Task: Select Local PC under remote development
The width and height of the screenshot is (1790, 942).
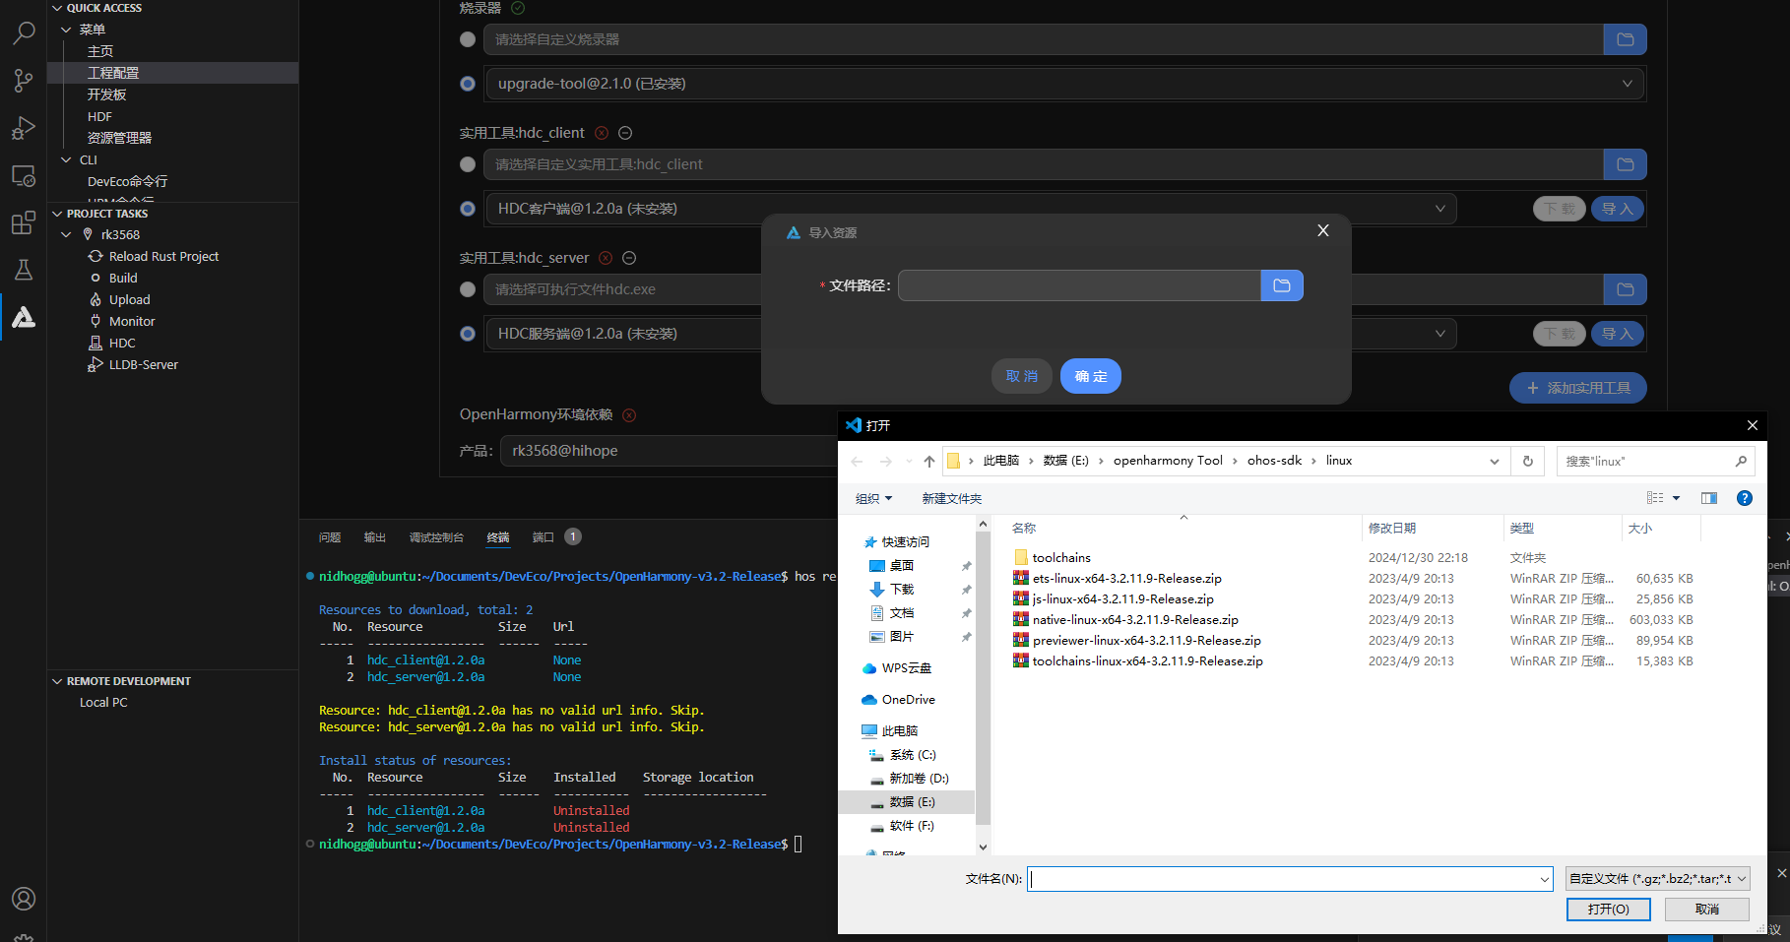Action: [103, 703]
